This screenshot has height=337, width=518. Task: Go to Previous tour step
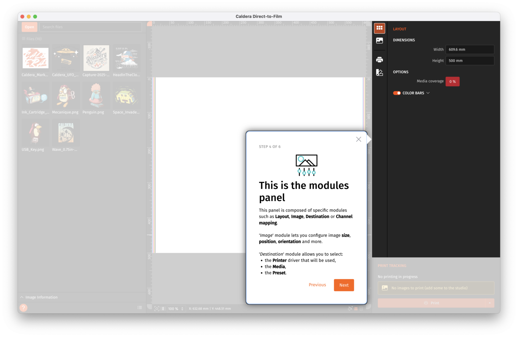tap(317, 285)
